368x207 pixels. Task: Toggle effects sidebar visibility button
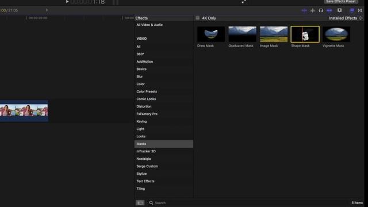(x=140, y=203)
